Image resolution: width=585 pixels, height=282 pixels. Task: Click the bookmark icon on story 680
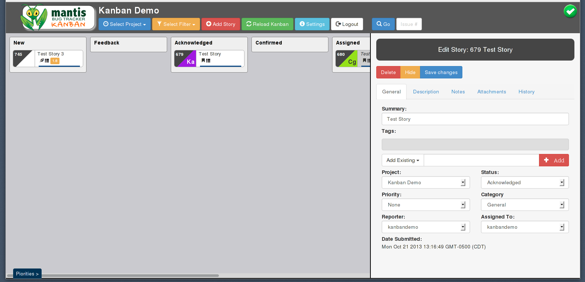pyautogui.click(x=364, y=61)
